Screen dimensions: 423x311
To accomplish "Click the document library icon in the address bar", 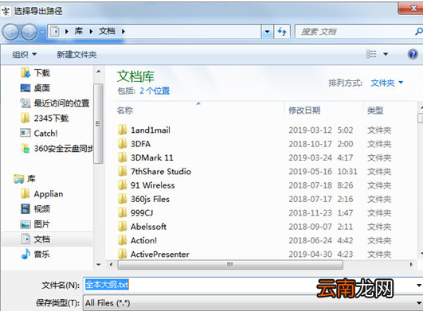I will coord(55,32).
